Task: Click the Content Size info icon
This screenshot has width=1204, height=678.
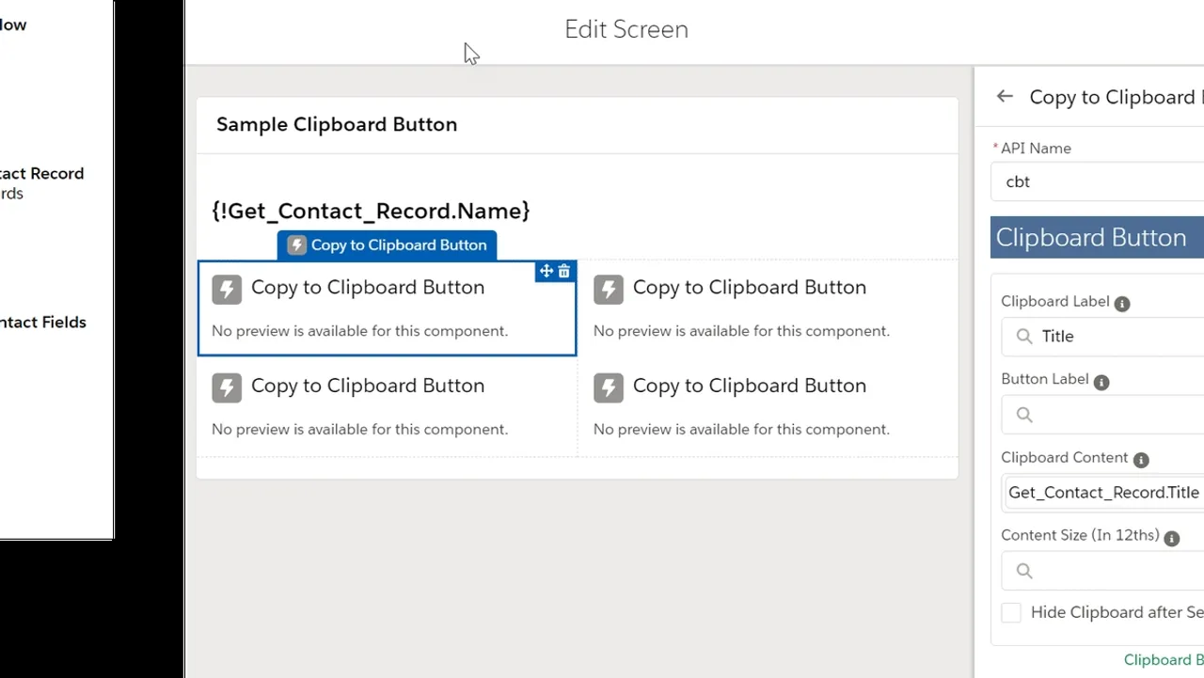Action: click(1171, 538)
